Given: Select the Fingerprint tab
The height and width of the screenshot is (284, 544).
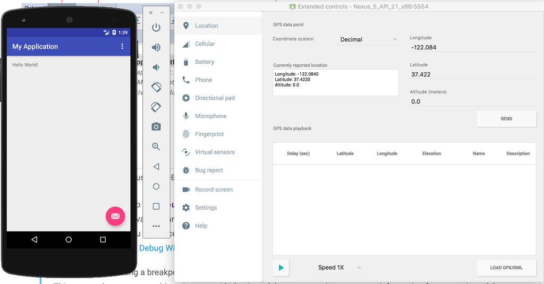Looking at the screenshot, I should point(218,134).
